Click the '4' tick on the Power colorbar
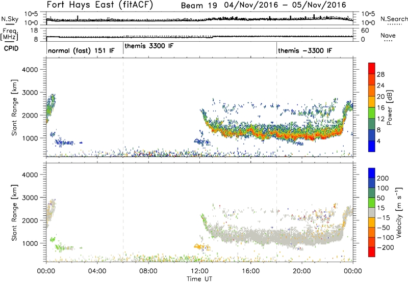The height and width of the screenshot is (282, 408). [x=379, y=141]
